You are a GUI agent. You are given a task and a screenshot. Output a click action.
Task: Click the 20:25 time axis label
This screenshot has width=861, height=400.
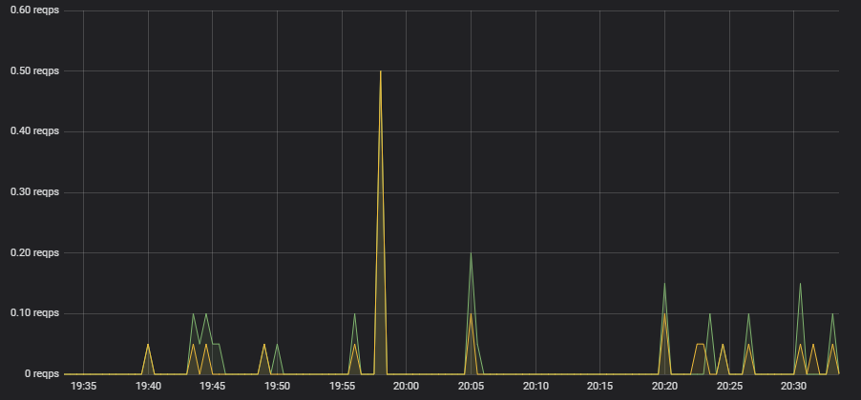pyautogui.click(x=730, y=387)
